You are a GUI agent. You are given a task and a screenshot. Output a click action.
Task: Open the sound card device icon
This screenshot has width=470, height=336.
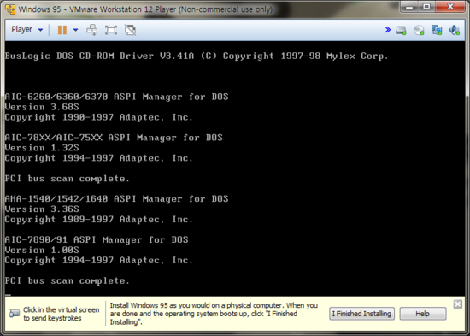click(455, 30)
